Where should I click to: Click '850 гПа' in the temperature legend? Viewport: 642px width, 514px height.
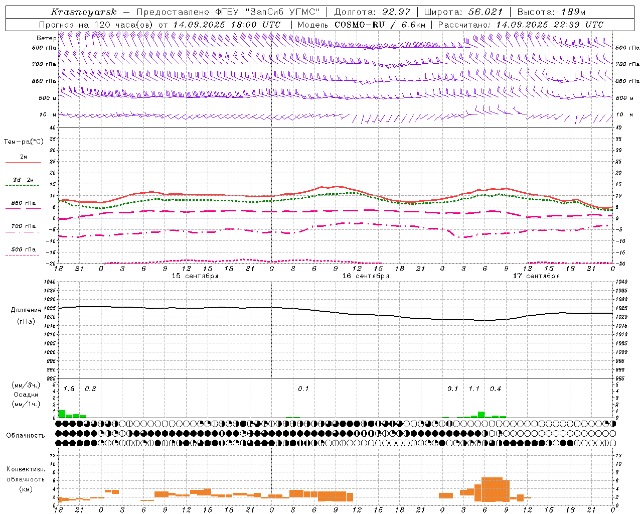point(23,203)
